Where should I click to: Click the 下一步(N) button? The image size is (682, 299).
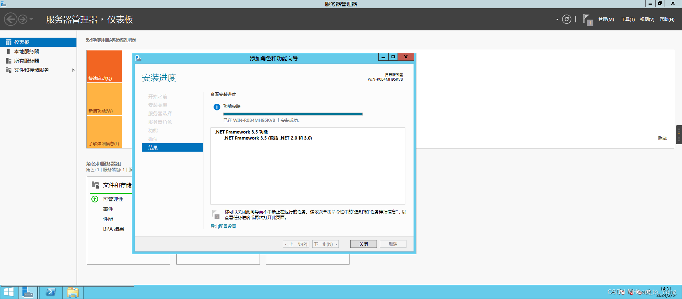tap(325, 244)
